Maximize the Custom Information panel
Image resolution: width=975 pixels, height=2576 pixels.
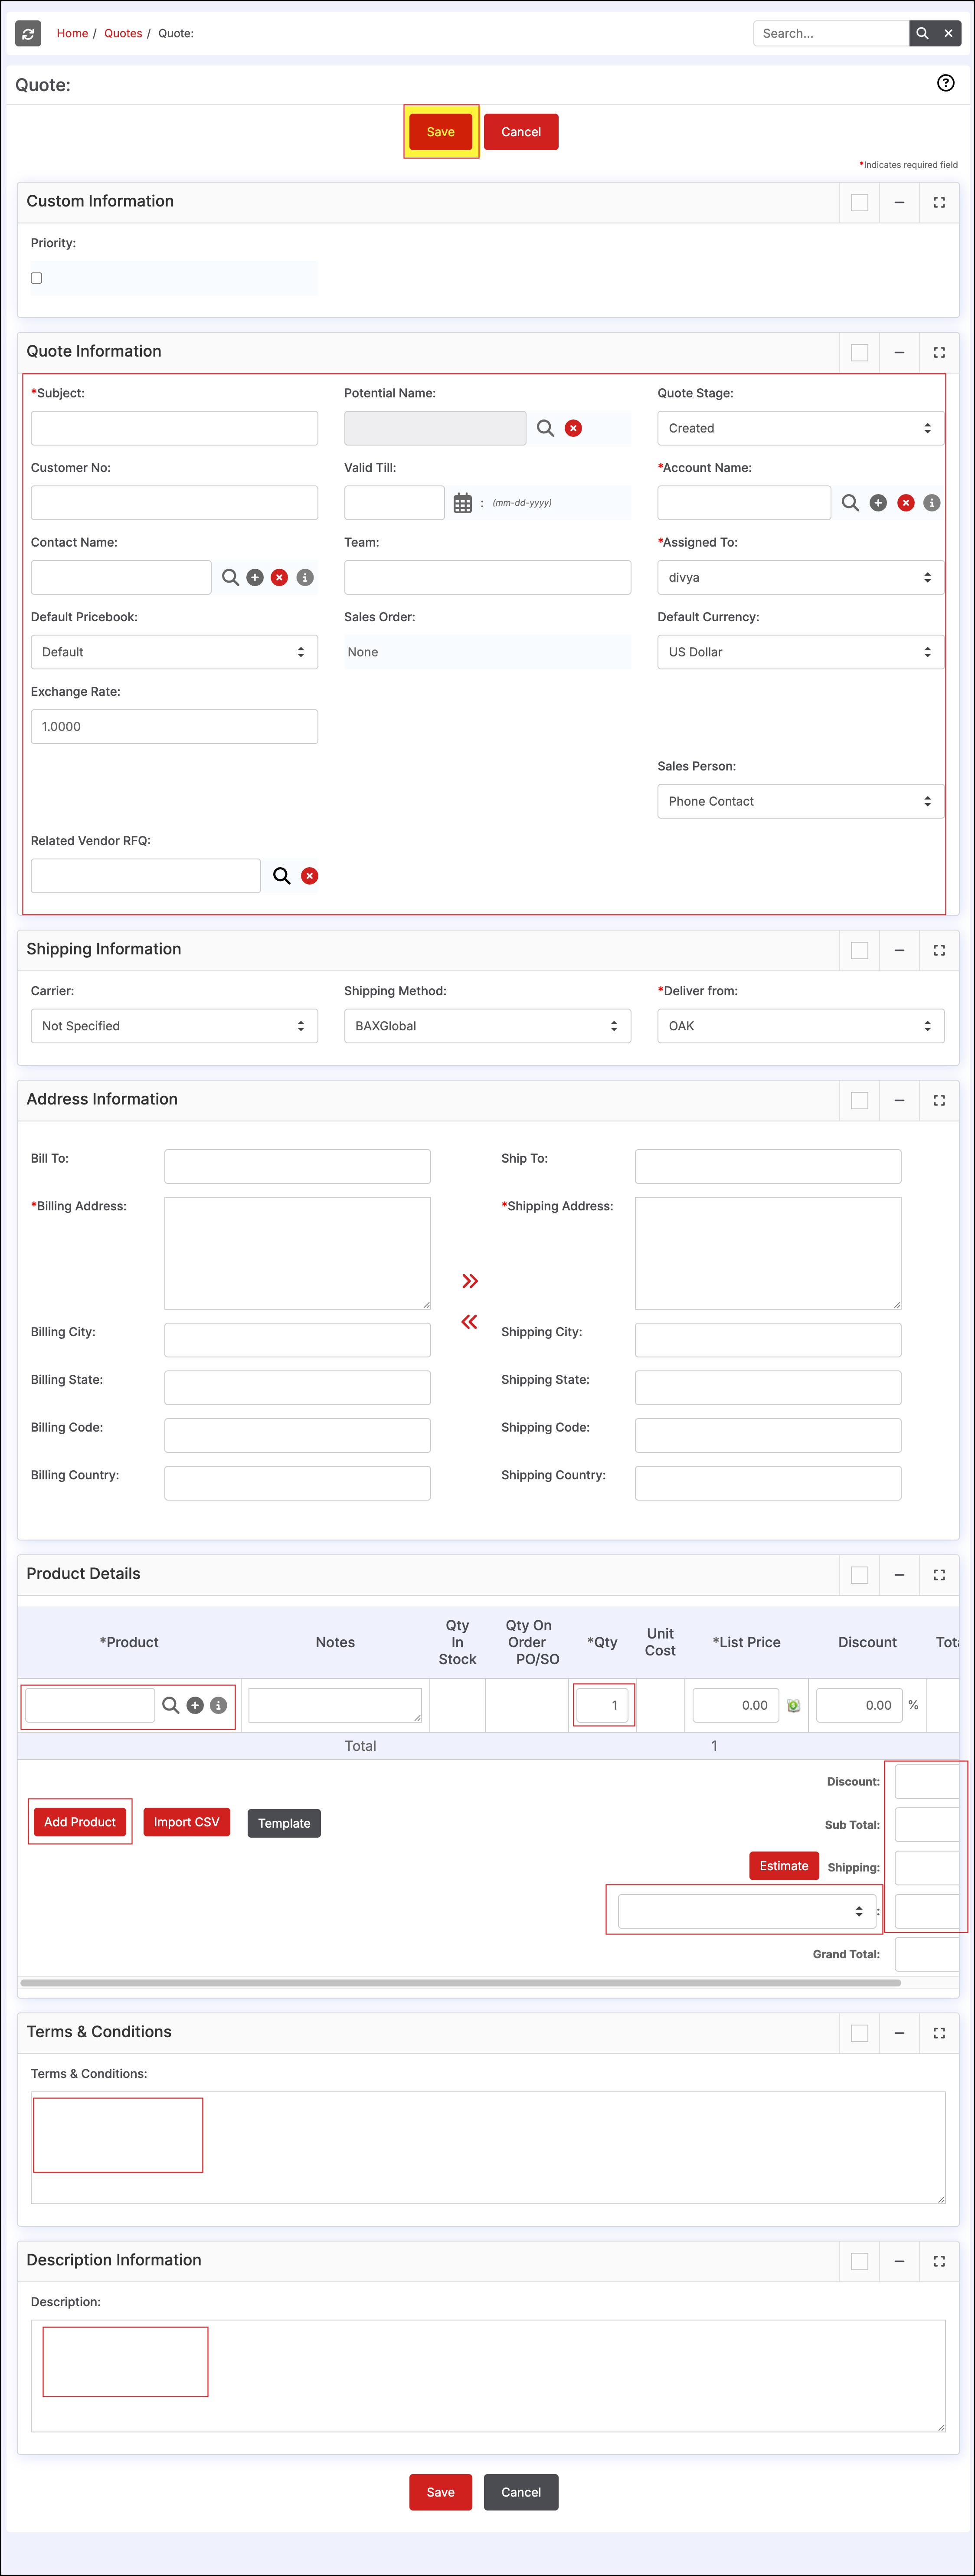pyautogui.click(x=939, y=202)
